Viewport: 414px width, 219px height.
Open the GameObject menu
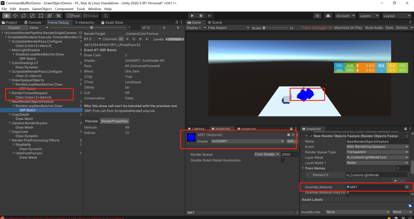coord(42,9)
